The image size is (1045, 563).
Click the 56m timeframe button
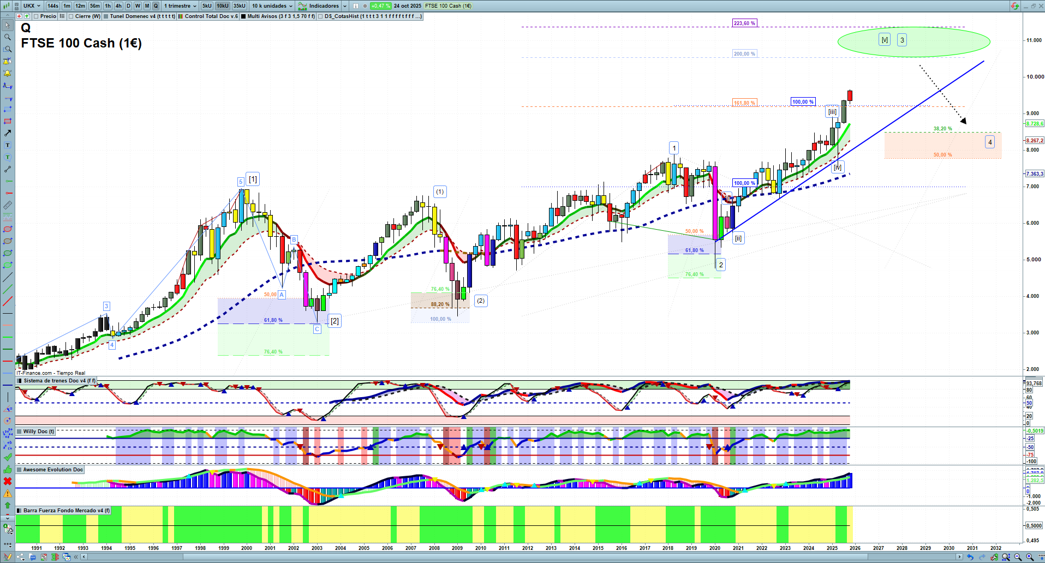coord(95,6)
